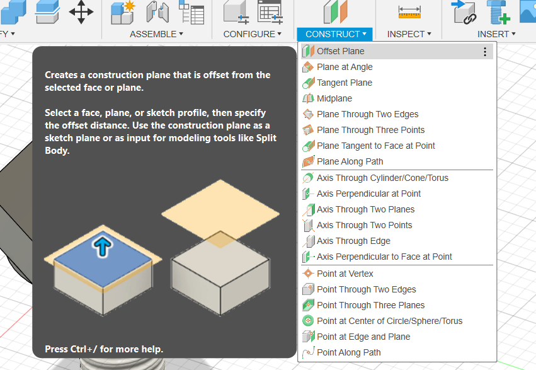The width and height of the screenshot is (536, 370).
Task: Select Point Through Three Planes
Action: pos(397,305)
